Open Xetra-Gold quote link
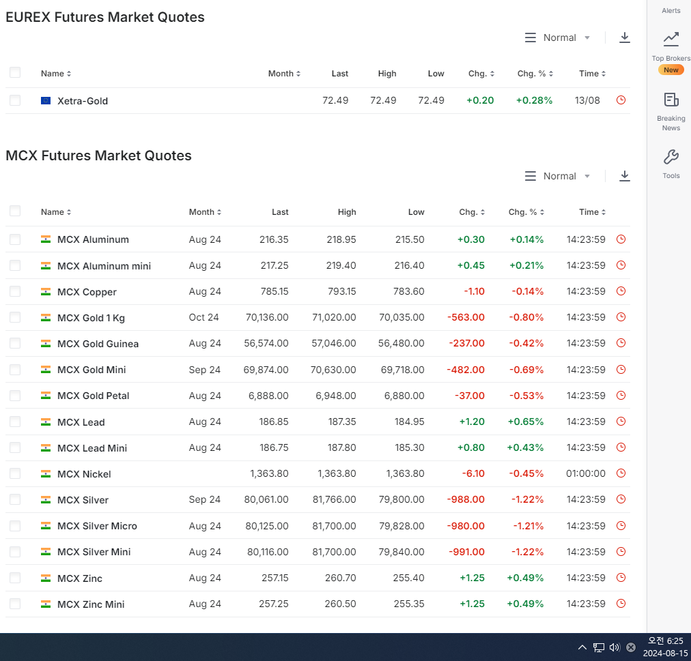 point(83,101)
